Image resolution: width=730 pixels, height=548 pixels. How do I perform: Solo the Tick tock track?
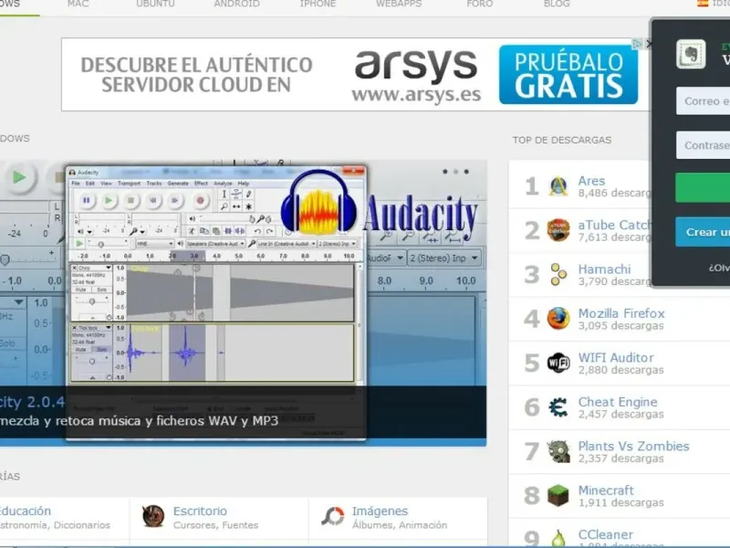click(x=101, y=350)
